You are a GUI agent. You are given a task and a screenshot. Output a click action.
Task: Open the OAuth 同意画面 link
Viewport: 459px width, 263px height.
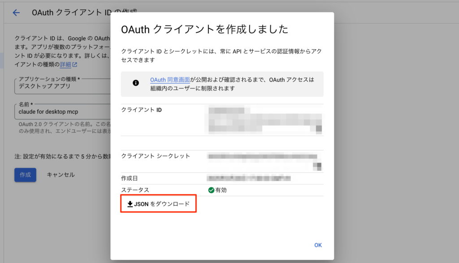(170, 80)
